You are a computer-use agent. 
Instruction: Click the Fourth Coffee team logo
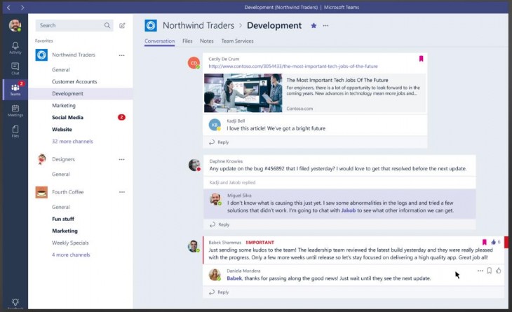click(41, 192)
